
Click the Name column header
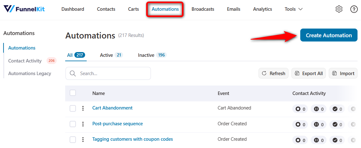tap(98, 93)
